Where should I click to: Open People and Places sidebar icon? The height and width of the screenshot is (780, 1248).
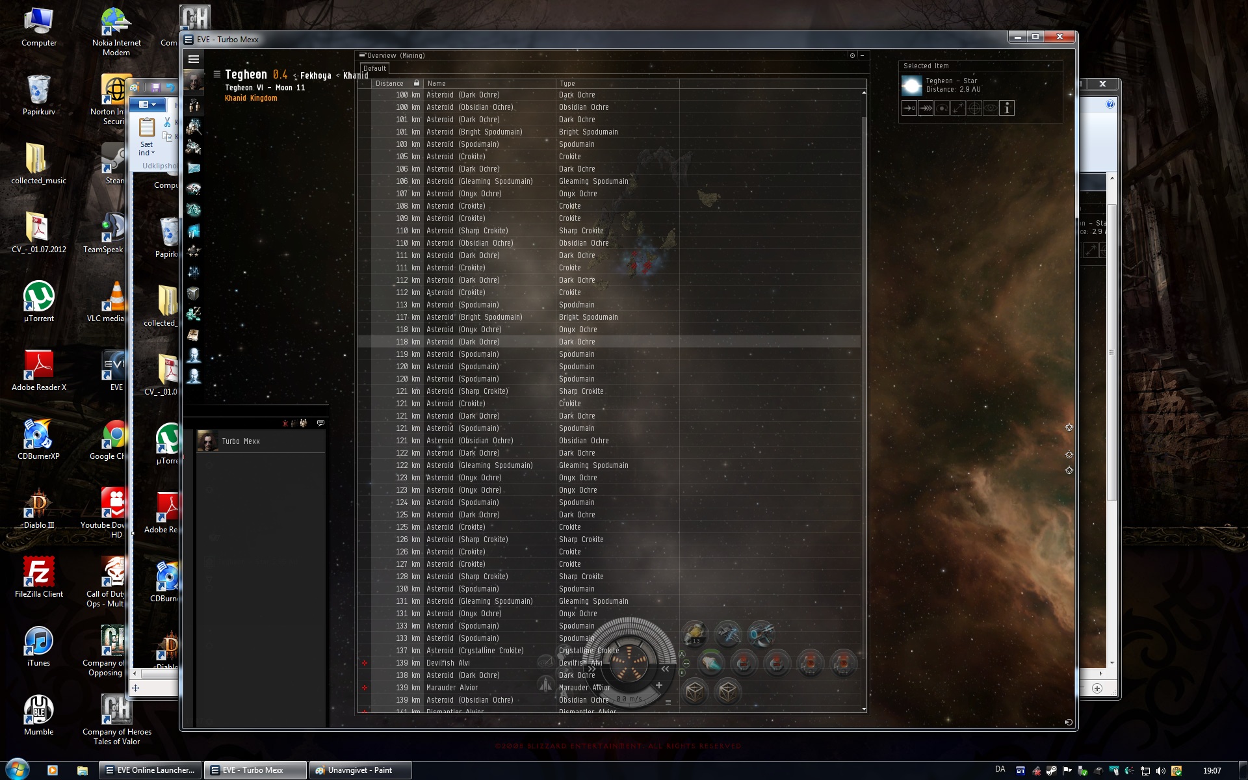(194, 126)
